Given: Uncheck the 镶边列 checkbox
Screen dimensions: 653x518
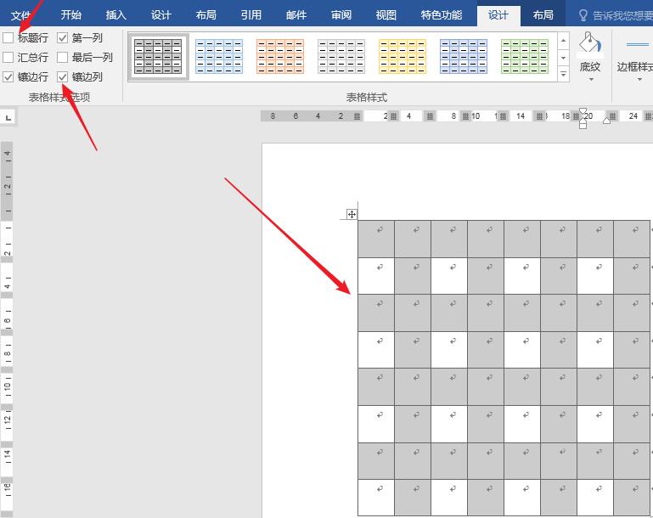Looking at the screenshot, I should 62,76.
